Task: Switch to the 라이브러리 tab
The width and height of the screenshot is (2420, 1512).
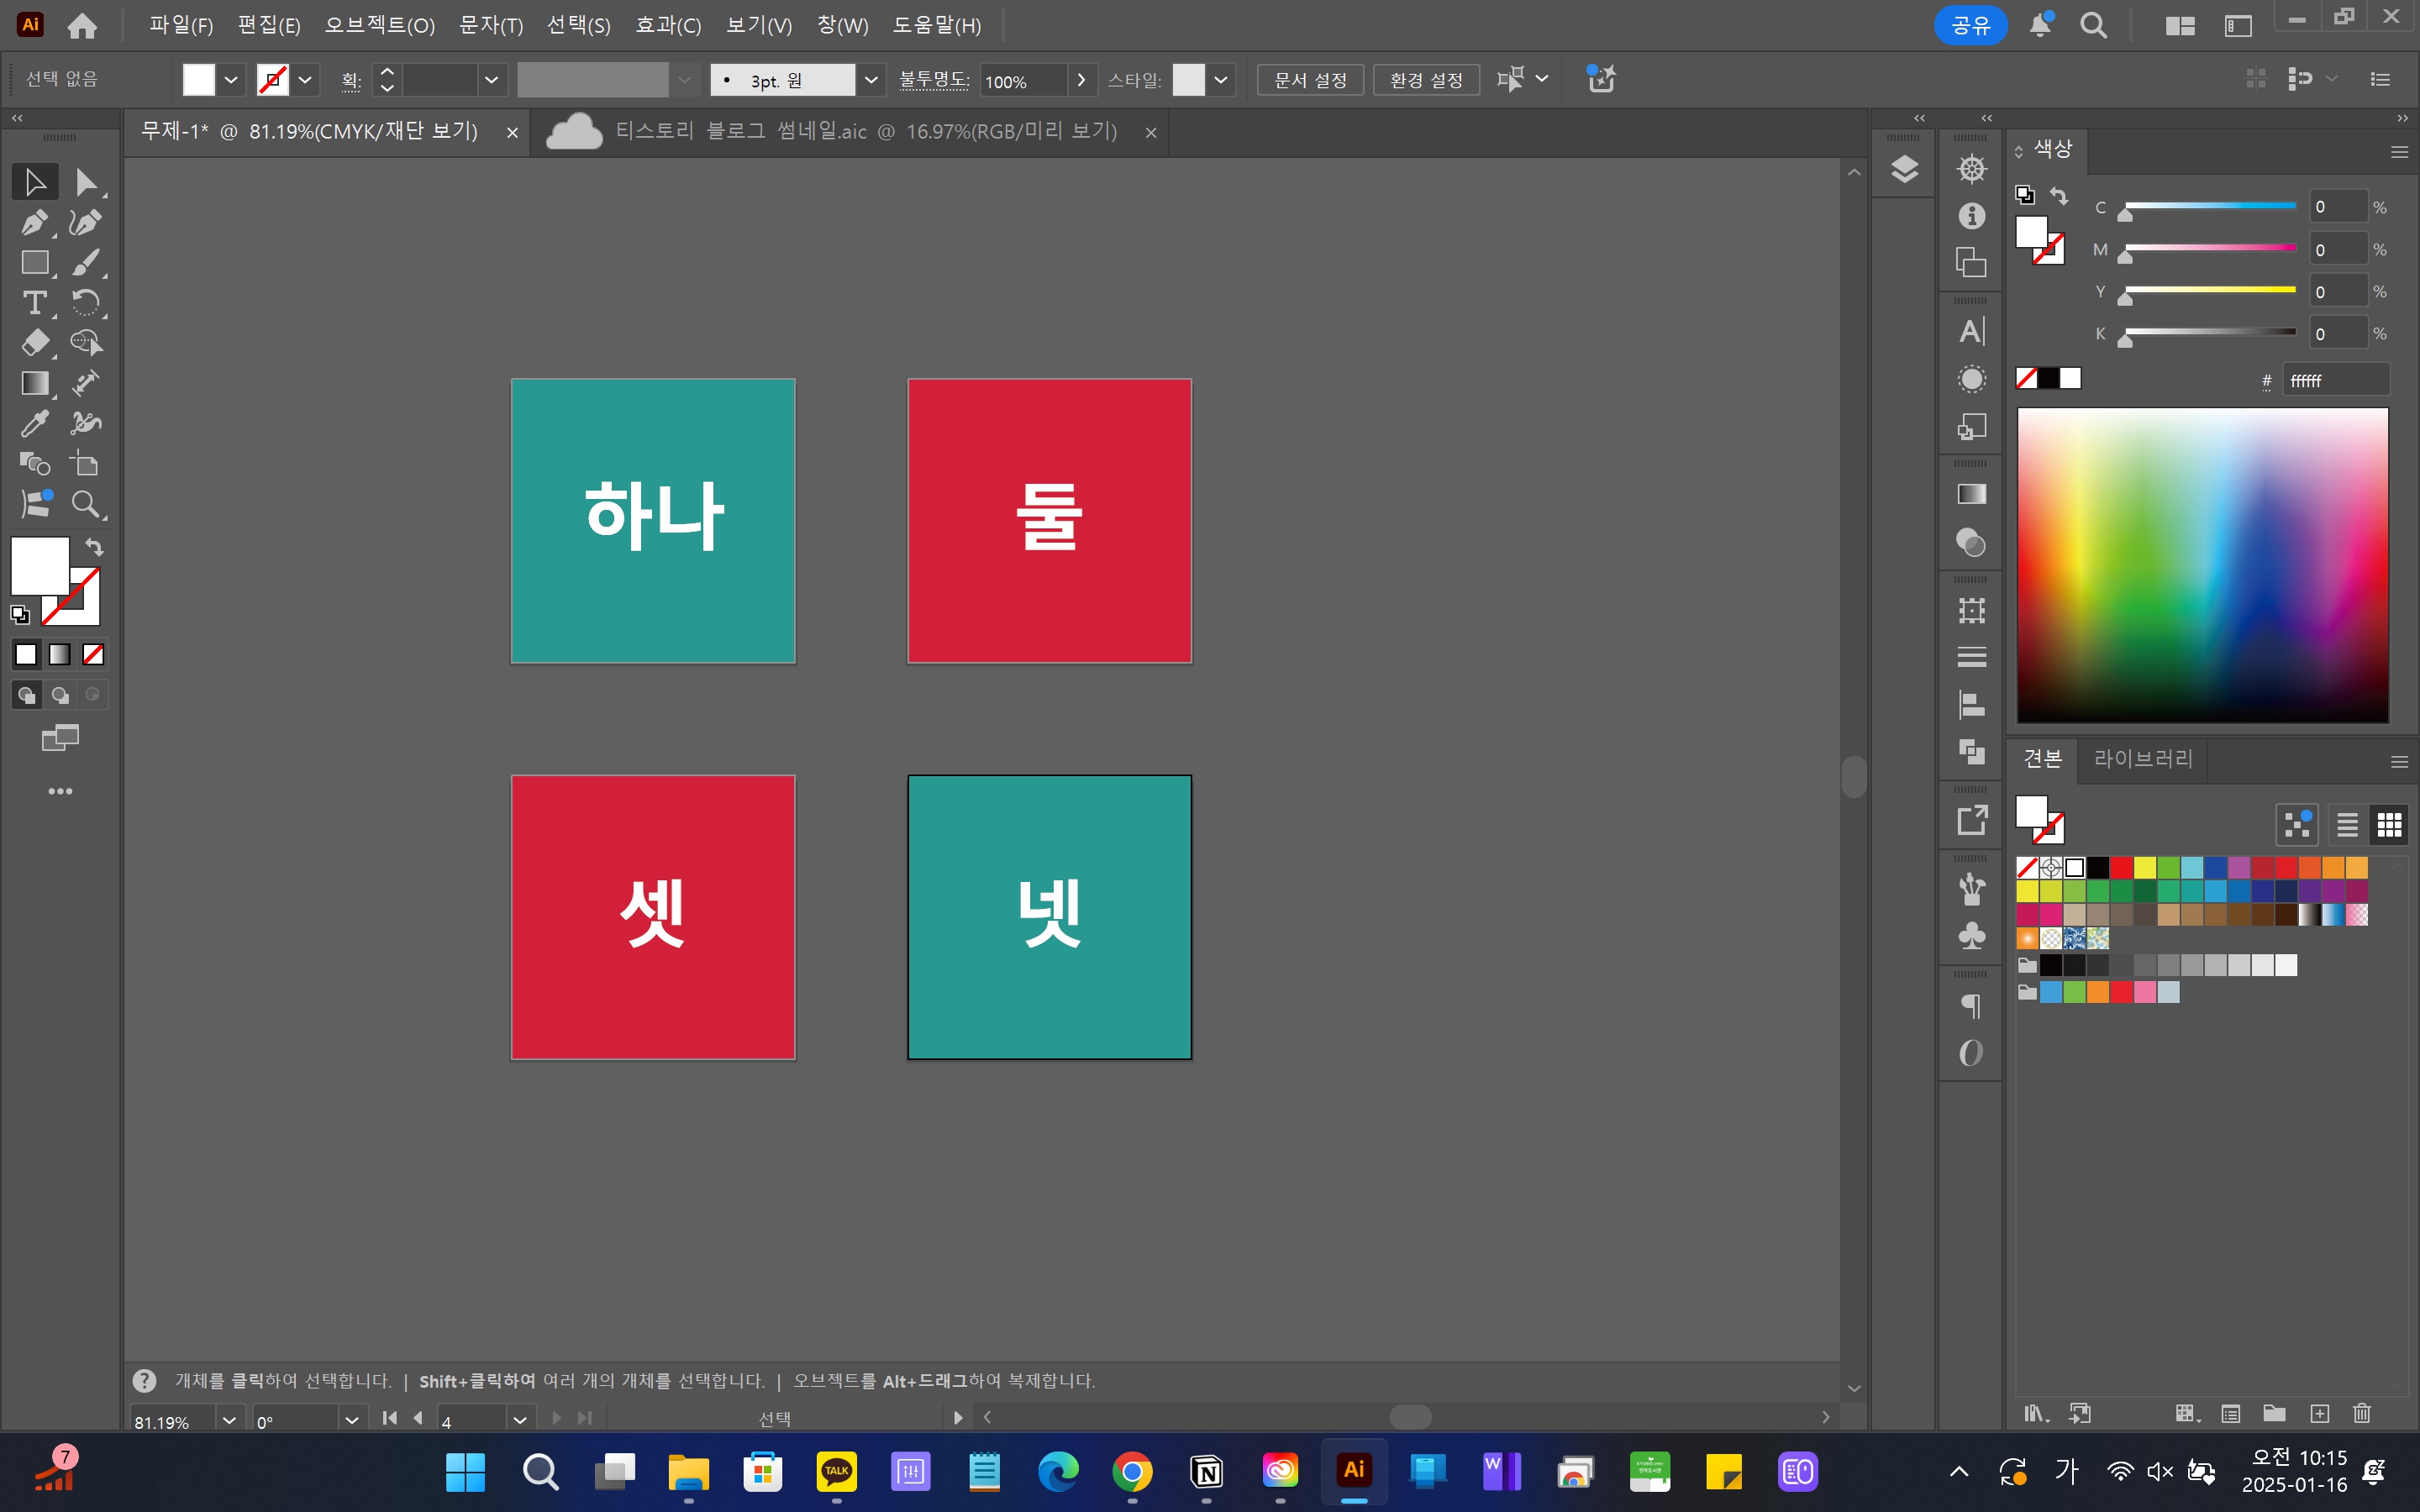Action: pyautogui.click(x=2143, y=759)
